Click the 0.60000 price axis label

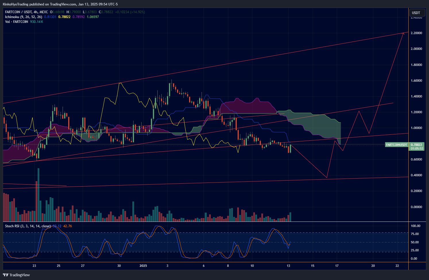pos(416,159)
